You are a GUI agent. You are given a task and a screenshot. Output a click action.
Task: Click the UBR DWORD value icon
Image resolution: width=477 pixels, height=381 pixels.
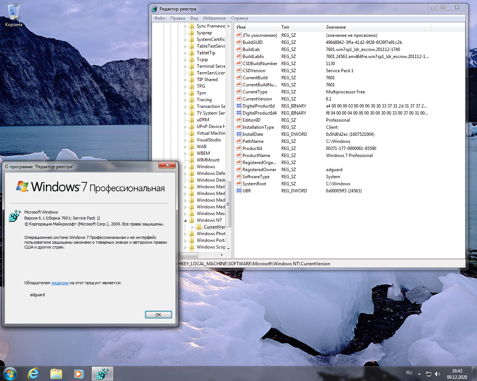[239, 190]
